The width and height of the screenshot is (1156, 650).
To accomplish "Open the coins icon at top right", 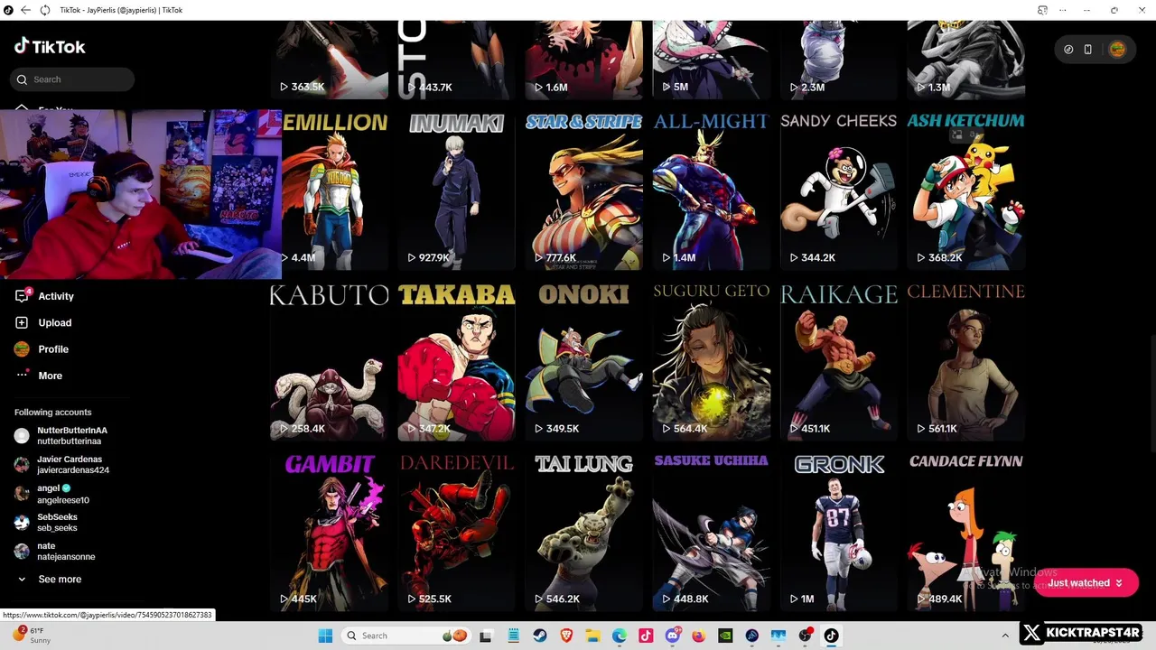I will 1068,50.
